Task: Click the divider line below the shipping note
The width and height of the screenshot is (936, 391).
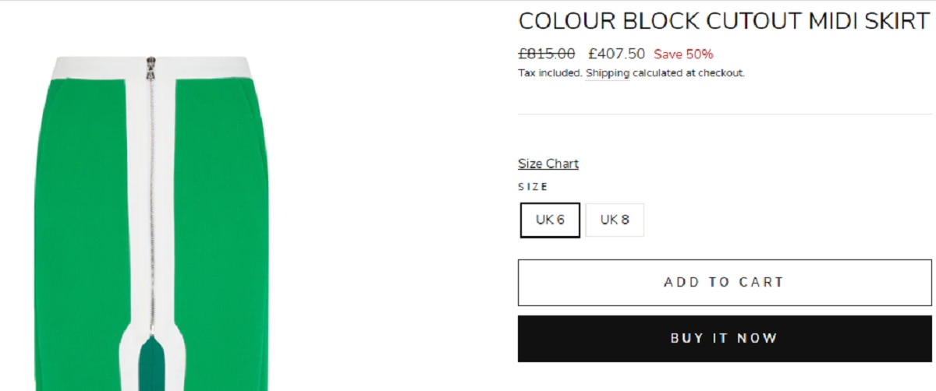Action: tap(725, 114)
